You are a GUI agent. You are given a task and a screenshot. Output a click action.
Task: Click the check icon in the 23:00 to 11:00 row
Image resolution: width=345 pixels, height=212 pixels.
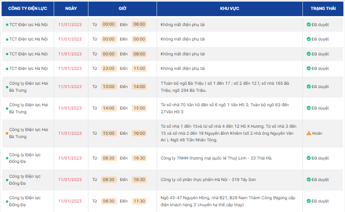309,69
